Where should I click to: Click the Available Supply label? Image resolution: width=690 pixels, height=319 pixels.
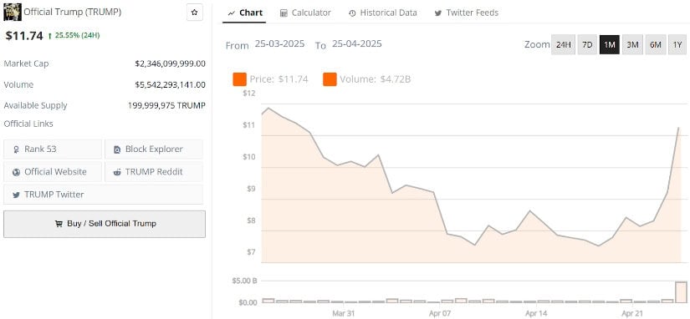tap(35, 106)
